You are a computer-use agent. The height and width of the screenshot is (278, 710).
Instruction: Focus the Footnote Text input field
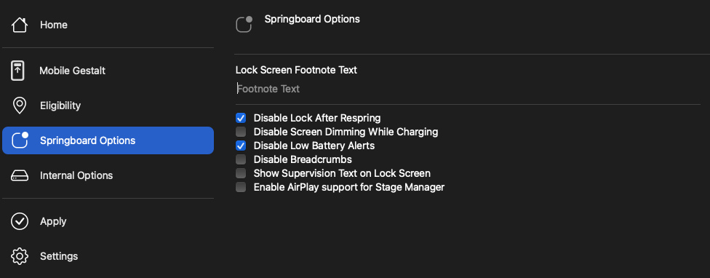point(468,89)
